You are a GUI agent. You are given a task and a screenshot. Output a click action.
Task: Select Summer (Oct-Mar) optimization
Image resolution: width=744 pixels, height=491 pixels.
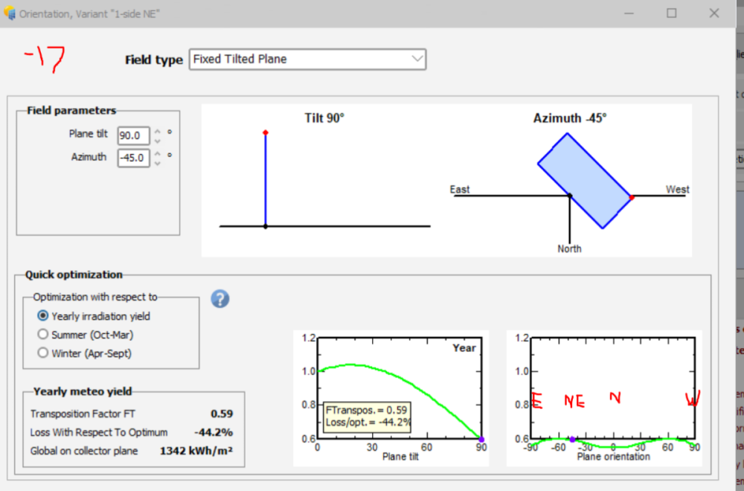pos(42,335)
